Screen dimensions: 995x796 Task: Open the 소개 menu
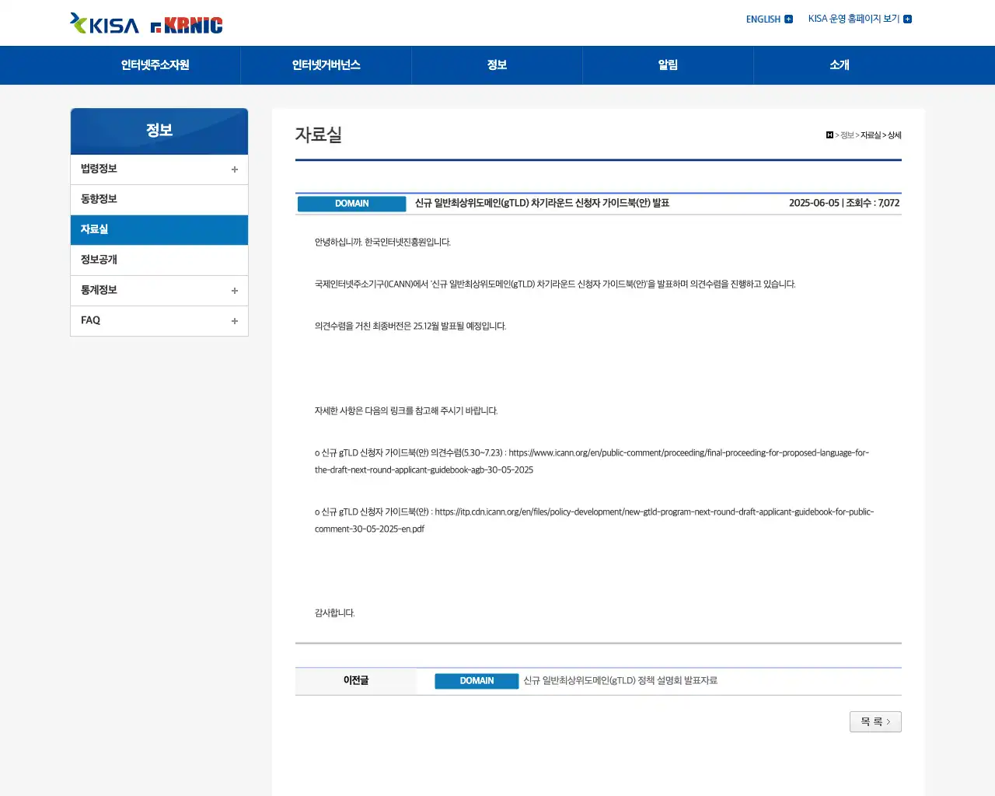tap(840, 65)
